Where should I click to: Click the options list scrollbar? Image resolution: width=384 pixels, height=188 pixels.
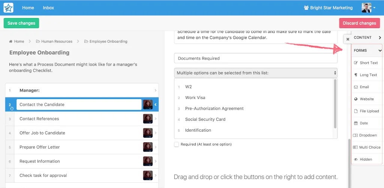coord(335,104)
